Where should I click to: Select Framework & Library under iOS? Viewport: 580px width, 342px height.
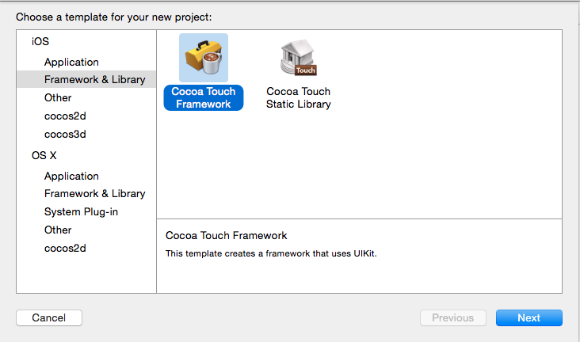click(x=94, y=80)
